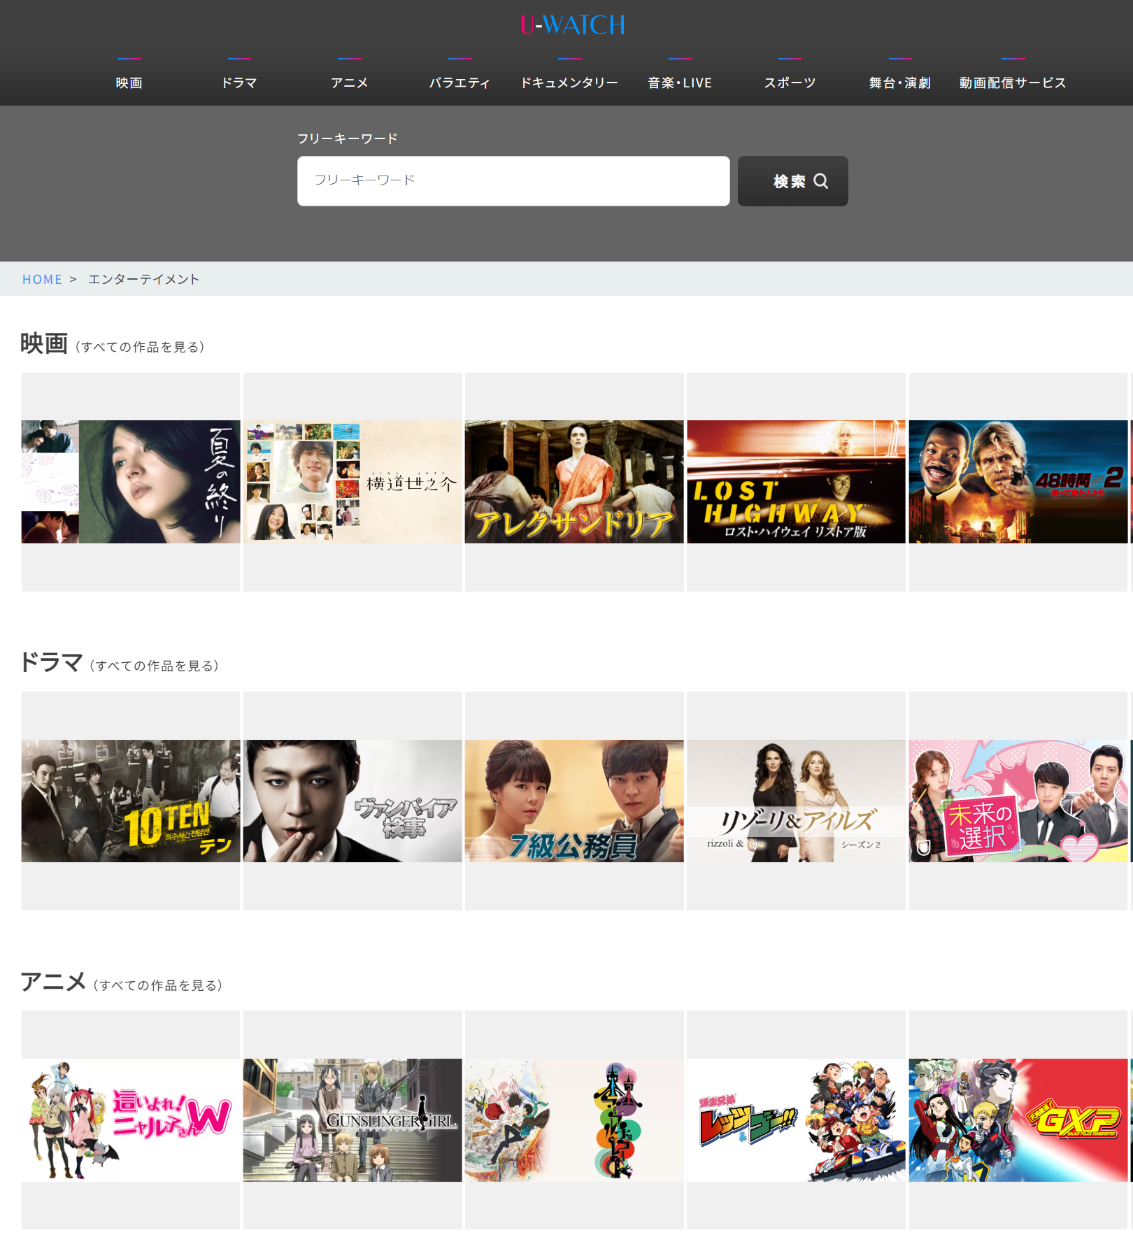
Task: Open the レッツ&ゴー!! anime thumbnail
Action: [796, 1120]
